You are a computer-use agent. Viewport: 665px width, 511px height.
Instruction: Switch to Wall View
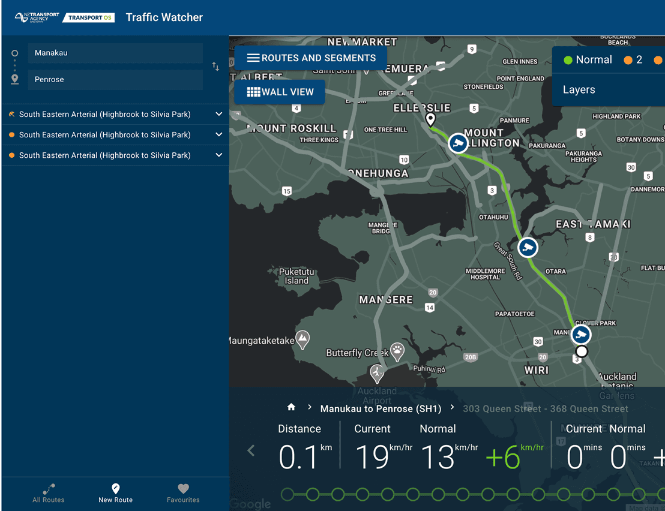[x=280, y=92]
